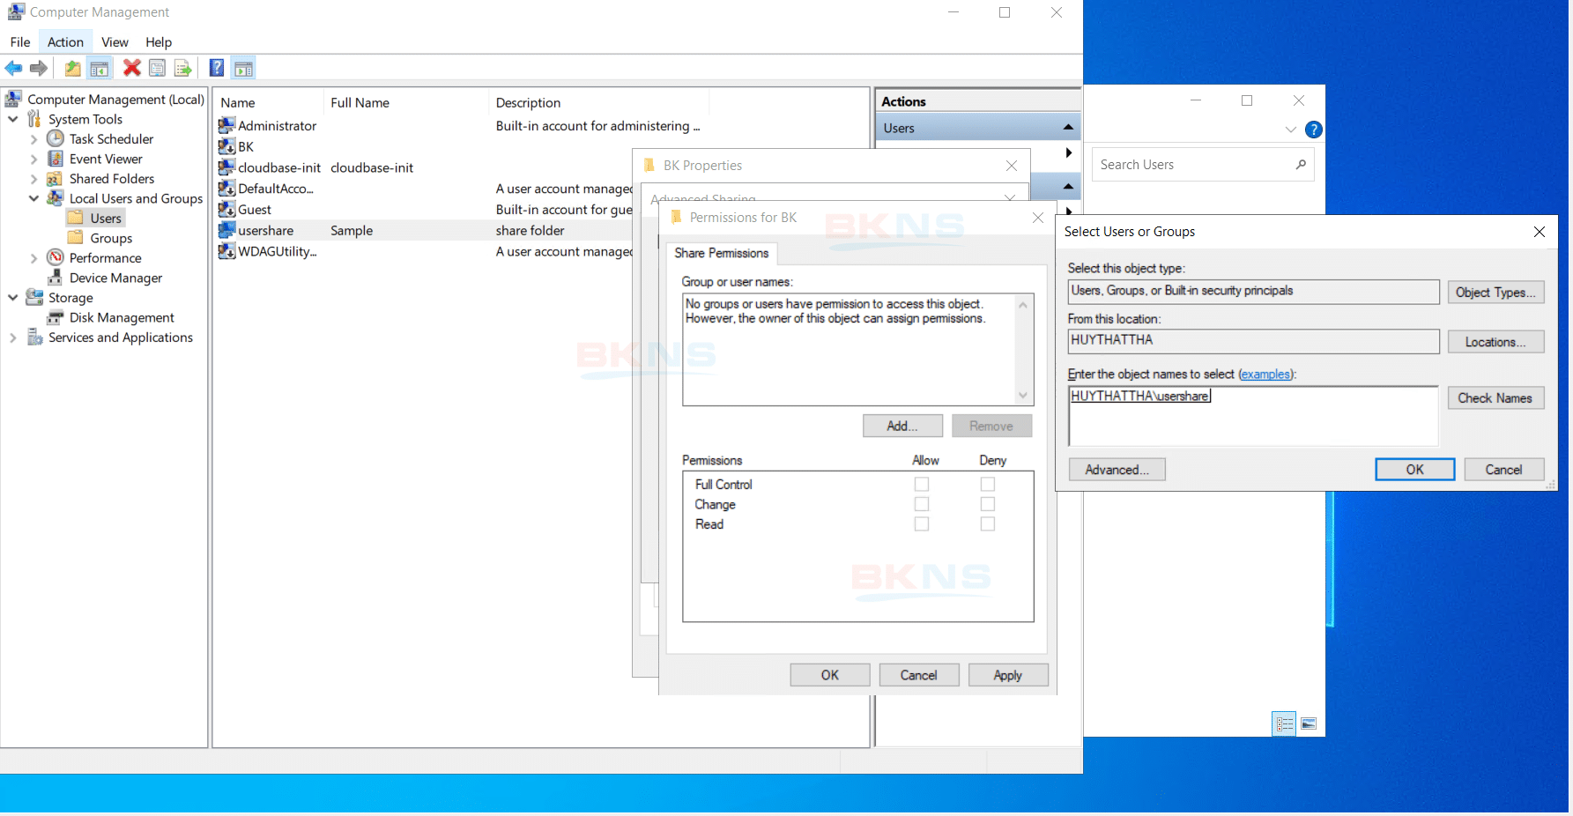Click the round blue help icon
1573x816 pixels.
(x=1313, y=130)
